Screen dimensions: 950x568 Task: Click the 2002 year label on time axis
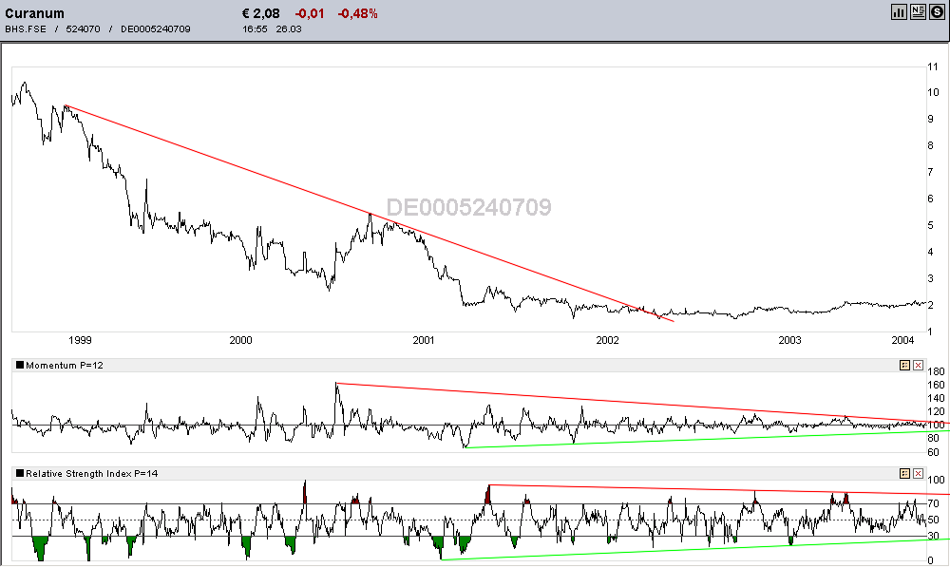pyautogui.click(x=608, y=340)
